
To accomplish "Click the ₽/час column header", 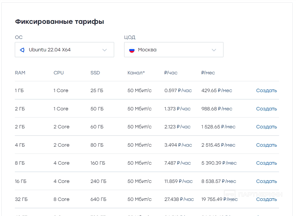I will 171,73.
